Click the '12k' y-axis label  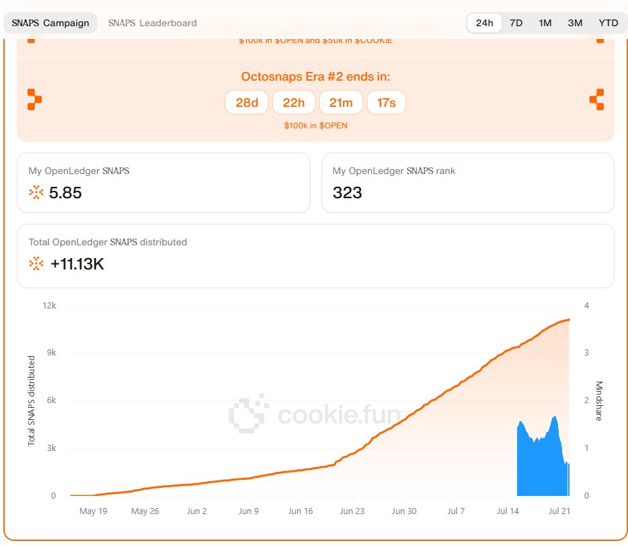pyautogui.click(x=49, y=306)
